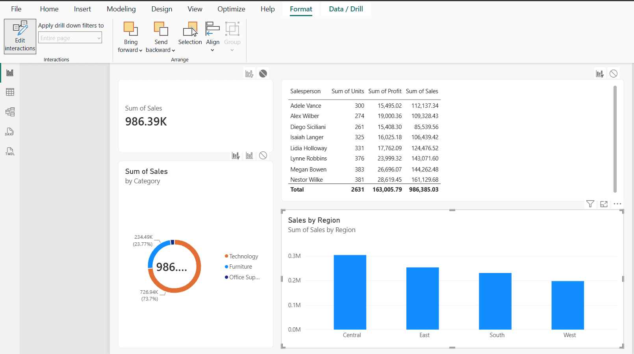Set donut chart interaction to None
Screen dimensions: 634x354
point(263,155)
